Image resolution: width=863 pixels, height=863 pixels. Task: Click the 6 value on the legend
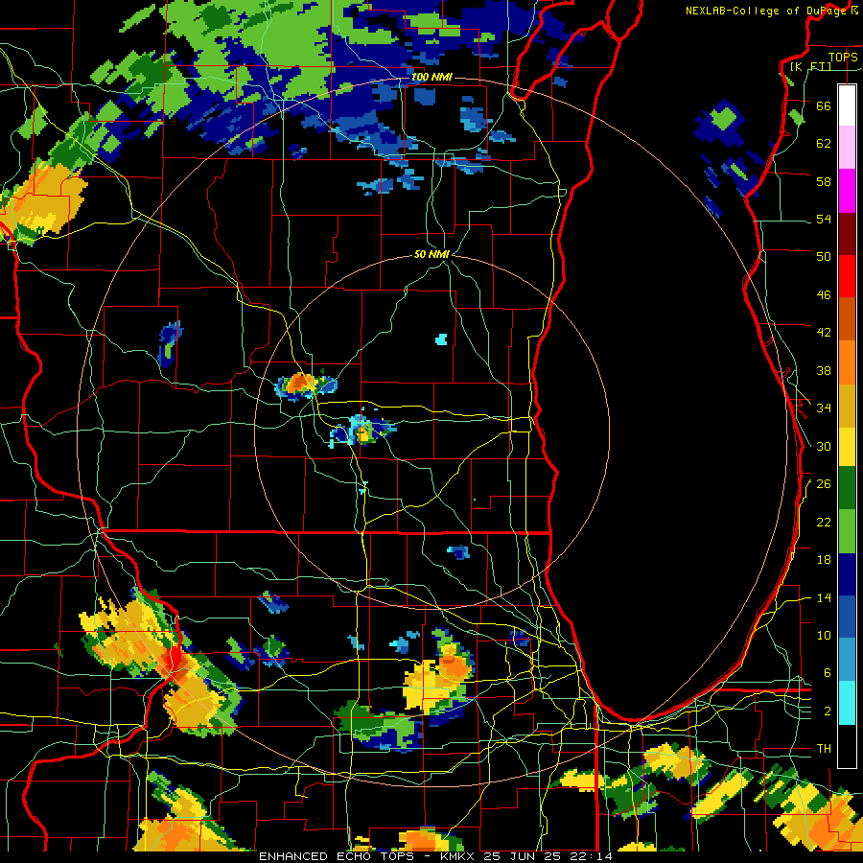tap(828, 673)
